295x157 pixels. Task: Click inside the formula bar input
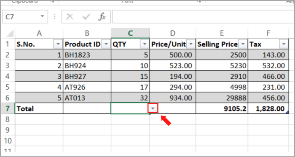pos(204,17)
